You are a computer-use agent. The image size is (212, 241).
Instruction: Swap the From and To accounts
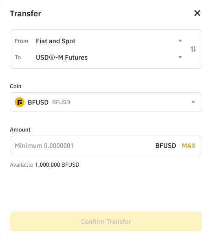tap(193, 49)
